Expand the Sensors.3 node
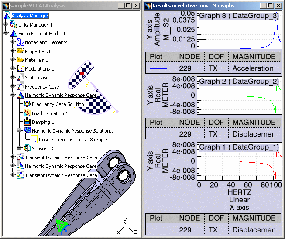Image resolution: width=285 pixels, height=239 pixels. 19,148
